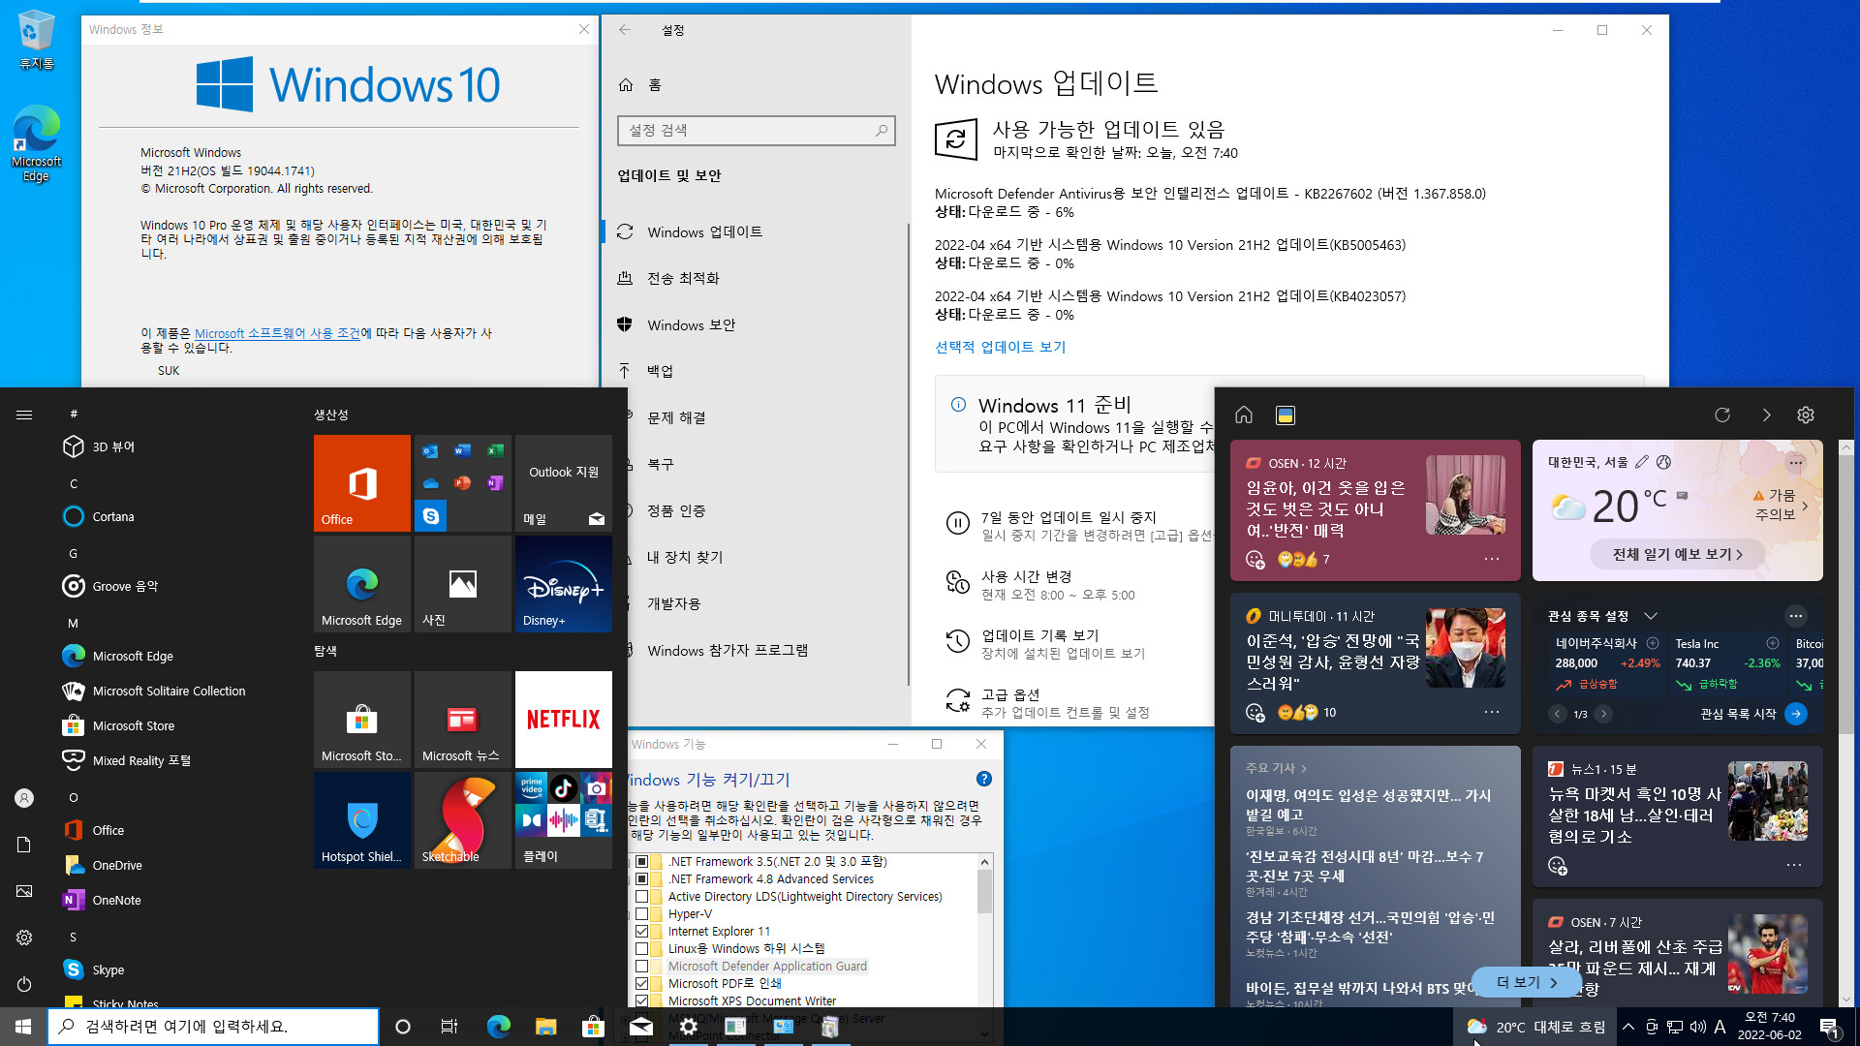Open the Microsoft Store tile

coord(361,719)
